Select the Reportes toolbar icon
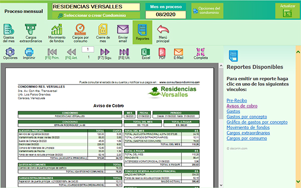The image size is (301, 188). click(142, 32)
